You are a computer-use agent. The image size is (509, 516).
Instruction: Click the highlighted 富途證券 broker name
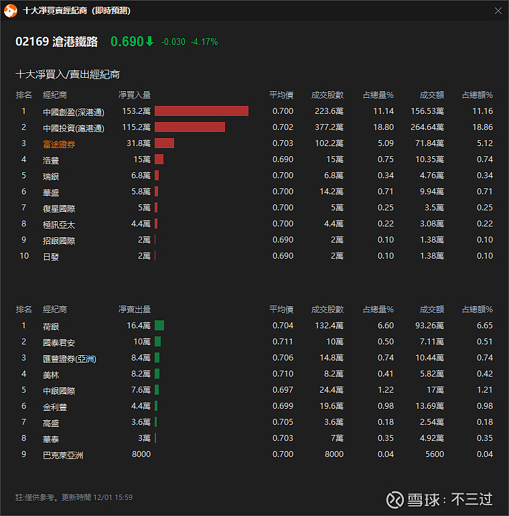coord(59,144)
